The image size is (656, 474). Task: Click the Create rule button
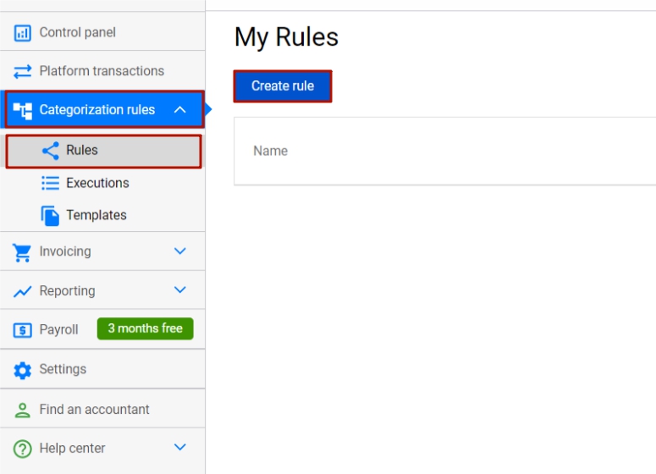pyautogui.click(x=283, y=86)
